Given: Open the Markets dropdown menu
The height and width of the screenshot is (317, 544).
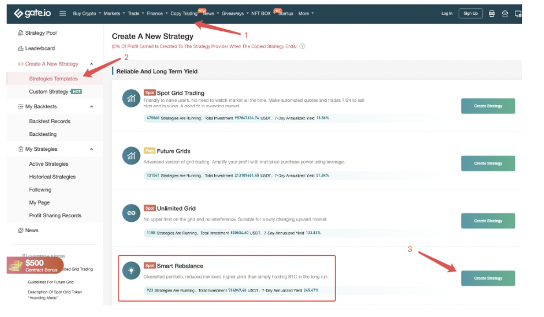Looking at the screenshot, I should (x=114, y=14).
